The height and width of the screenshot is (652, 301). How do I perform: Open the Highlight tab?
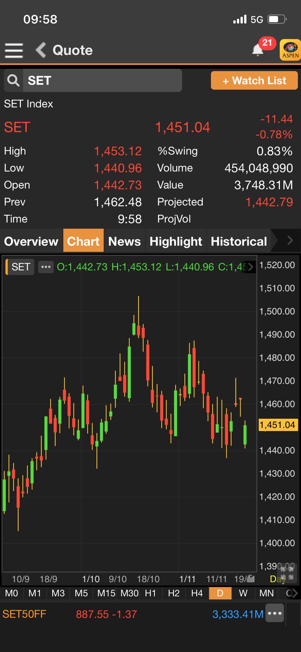click(176, 241)
